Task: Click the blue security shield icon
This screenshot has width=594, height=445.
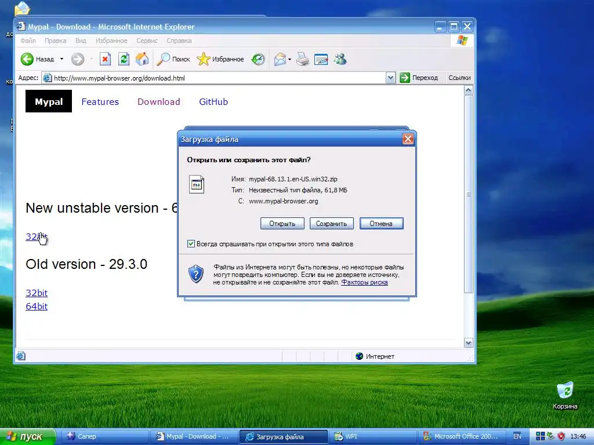Action: click(196, 274)
